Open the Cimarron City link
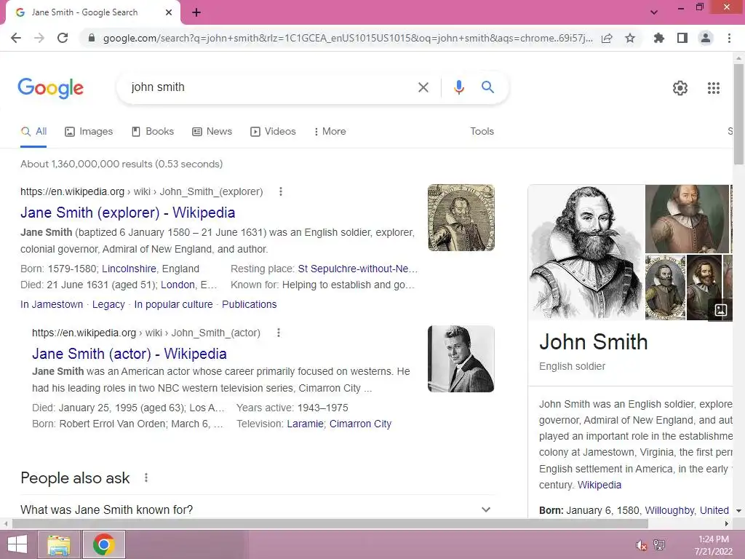Image resolution: width=745 pixels, height=559 pixels. [360, 424]
